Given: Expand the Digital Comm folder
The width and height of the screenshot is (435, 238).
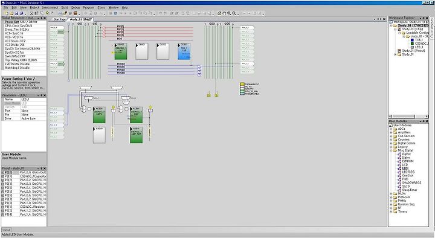Looking at the screenshot, I should [x=391, y=143].
